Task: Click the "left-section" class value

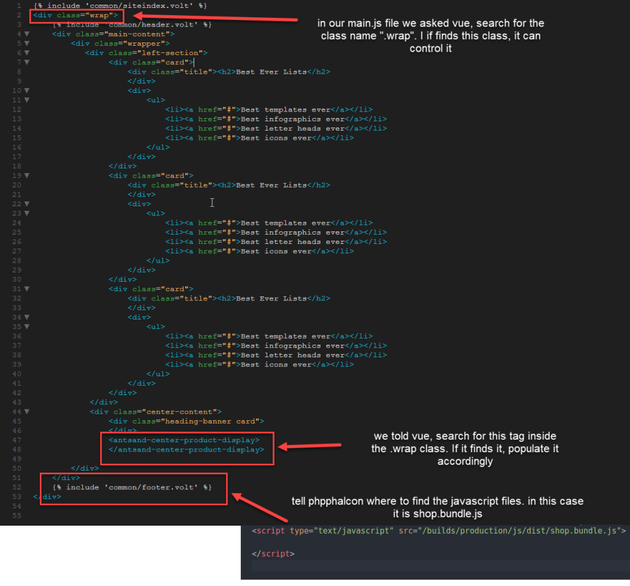Action: pos(170,53)
